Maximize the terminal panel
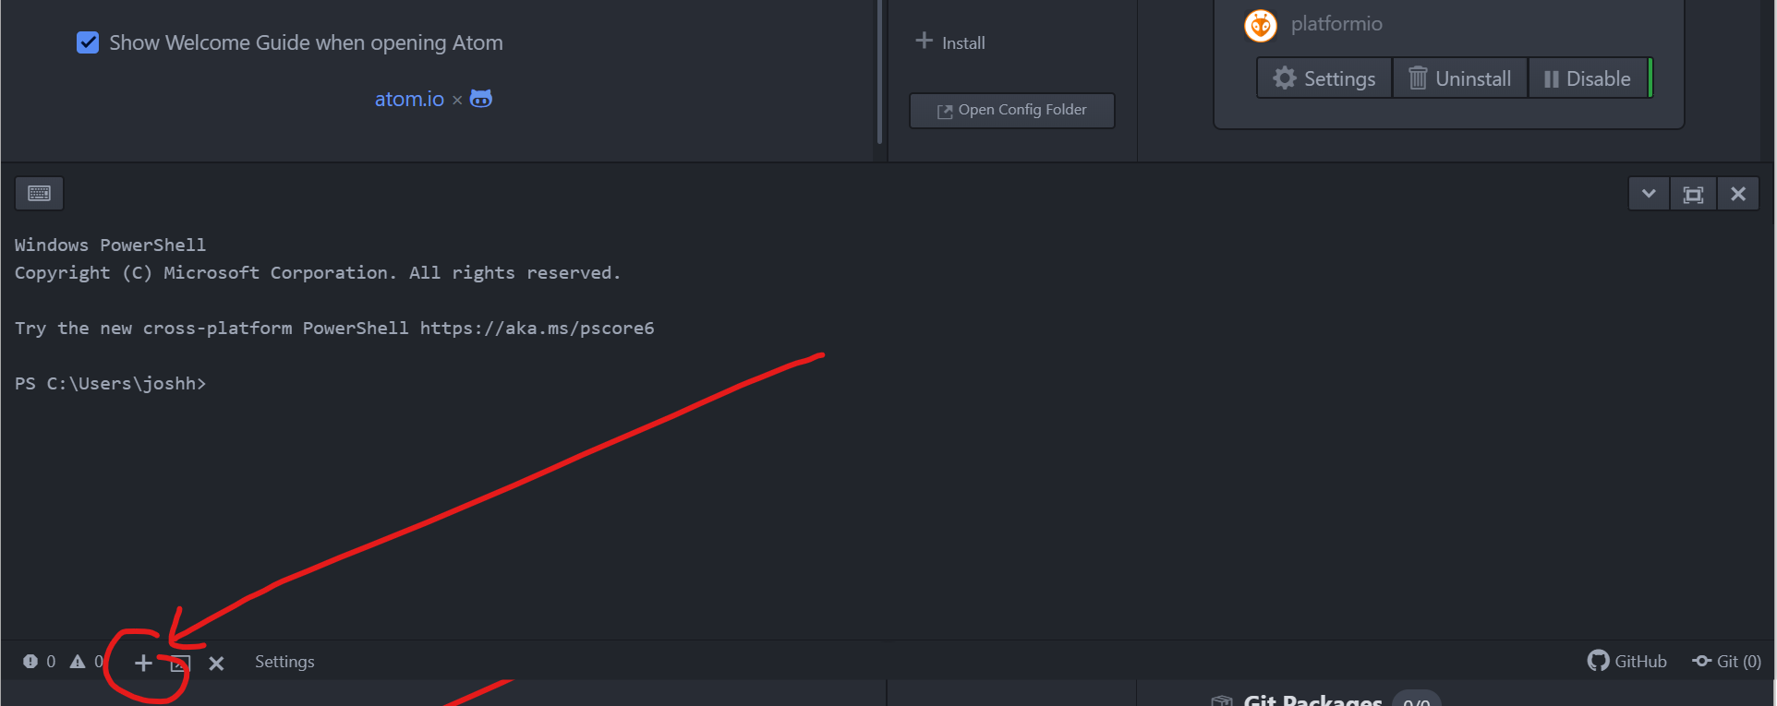 click(1693, 195)
